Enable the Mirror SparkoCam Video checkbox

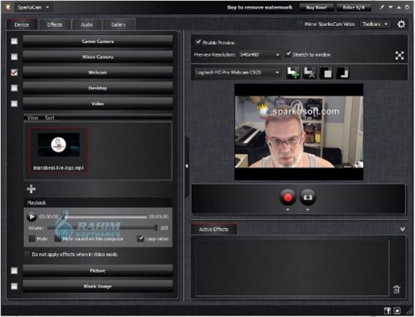299,24
